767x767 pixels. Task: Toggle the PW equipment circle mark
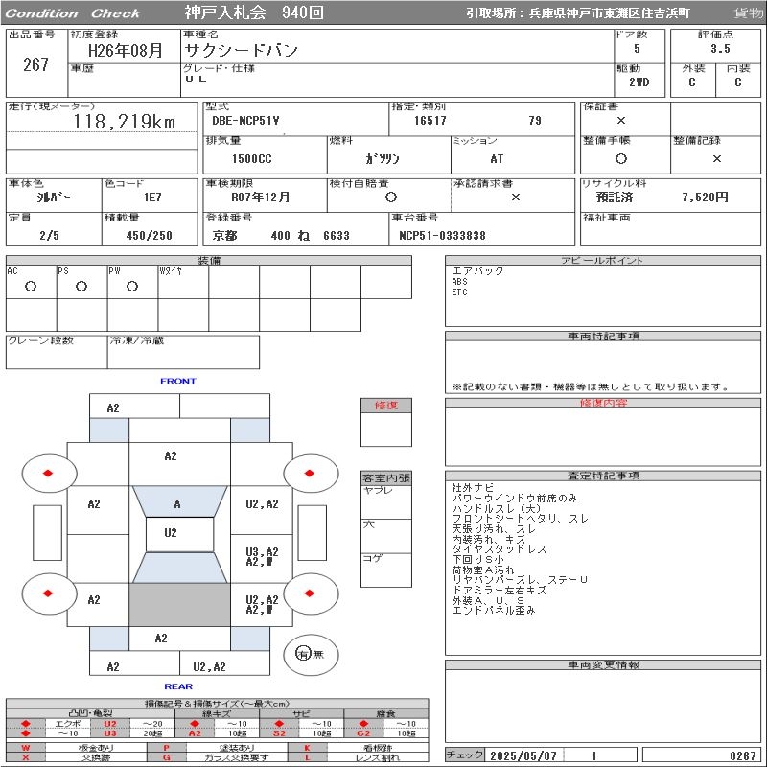(131, 286)
